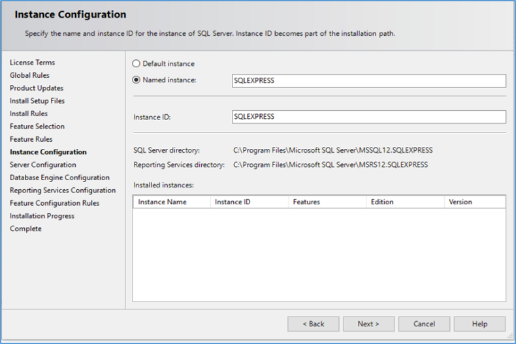Screen dimensions: 516x344
Task: Click the Instance ID column header
Action: [250, 202]
